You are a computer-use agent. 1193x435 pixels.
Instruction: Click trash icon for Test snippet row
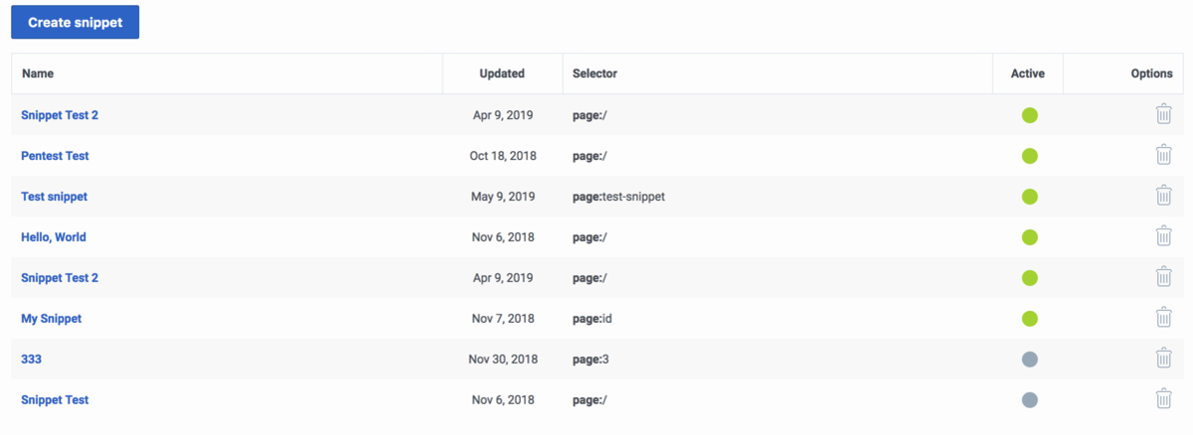1163,196
